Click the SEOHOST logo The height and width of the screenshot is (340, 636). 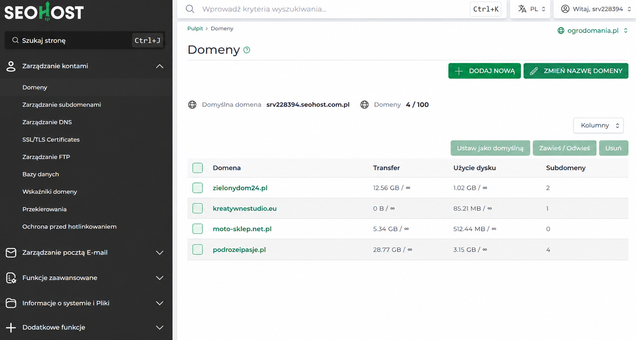point(44,11)
